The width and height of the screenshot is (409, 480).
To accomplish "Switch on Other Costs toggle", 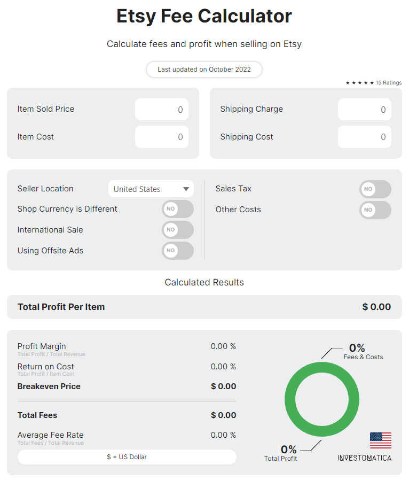I will point(375,210).
